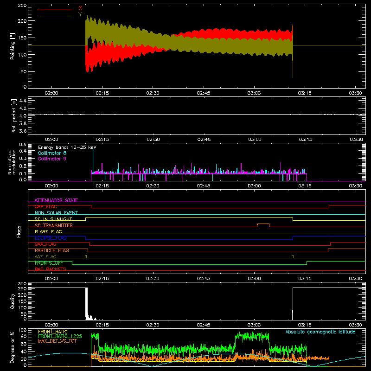Click the 'Degrees or %' axis title
Screen dimensions: 371x371
click(13, 347)
